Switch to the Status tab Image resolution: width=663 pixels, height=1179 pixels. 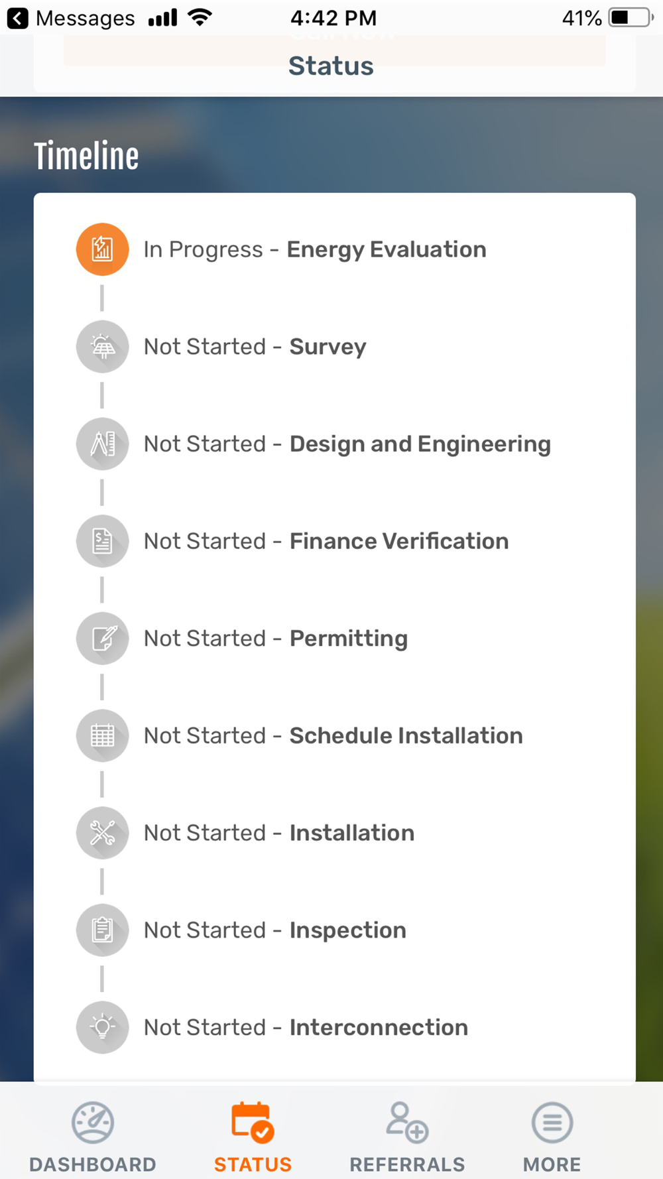tap(253, 1137)
